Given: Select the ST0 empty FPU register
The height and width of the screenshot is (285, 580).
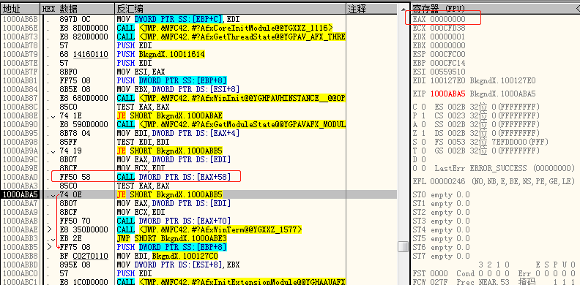Looking at the screenshot, I should point(441,194).
